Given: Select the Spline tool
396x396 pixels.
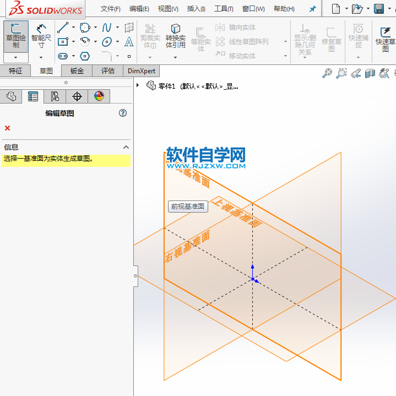Looking at the screenshot, I should (106, 27).
